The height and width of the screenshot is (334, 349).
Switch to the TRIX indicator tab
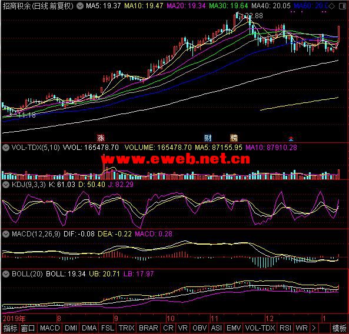[127, 328]
